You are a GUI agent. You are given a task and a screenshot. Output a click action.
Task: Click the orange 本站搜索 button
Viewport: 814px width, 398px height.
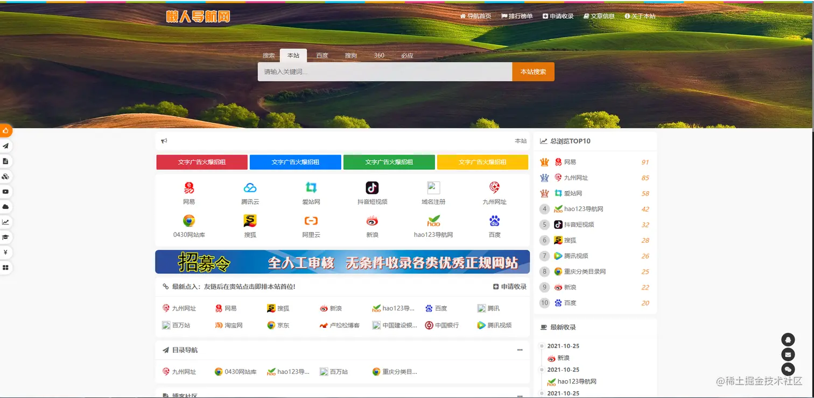[533, 72]
